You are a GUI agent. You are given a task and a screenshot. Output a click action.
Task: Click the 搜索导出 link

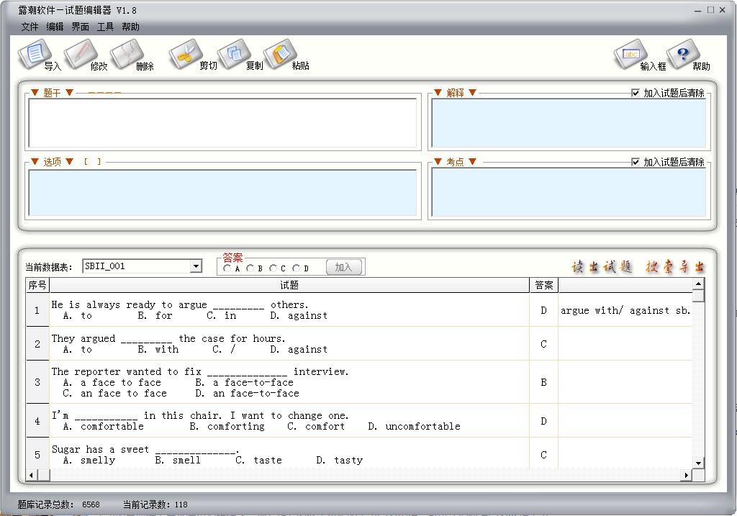pyautogui.click(x=674, y=267)
